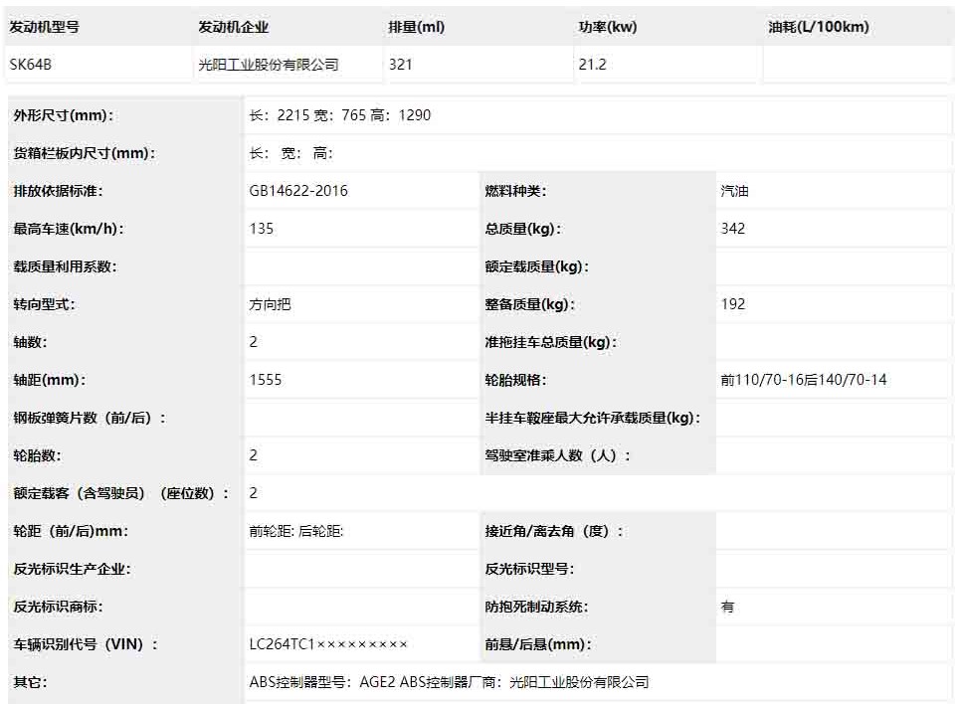Select the 发动机企业 column header
This screenshot has width=959, height=704.
234,27
